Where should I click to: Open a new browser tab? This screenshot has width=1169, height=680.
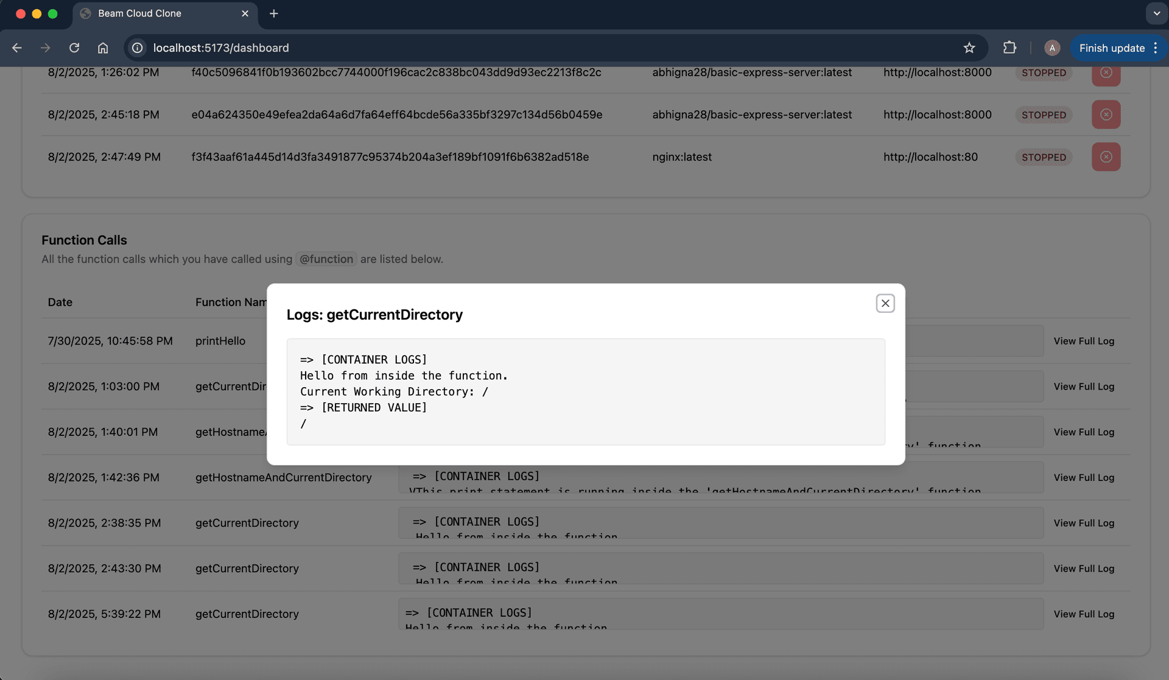pos(274,13)
